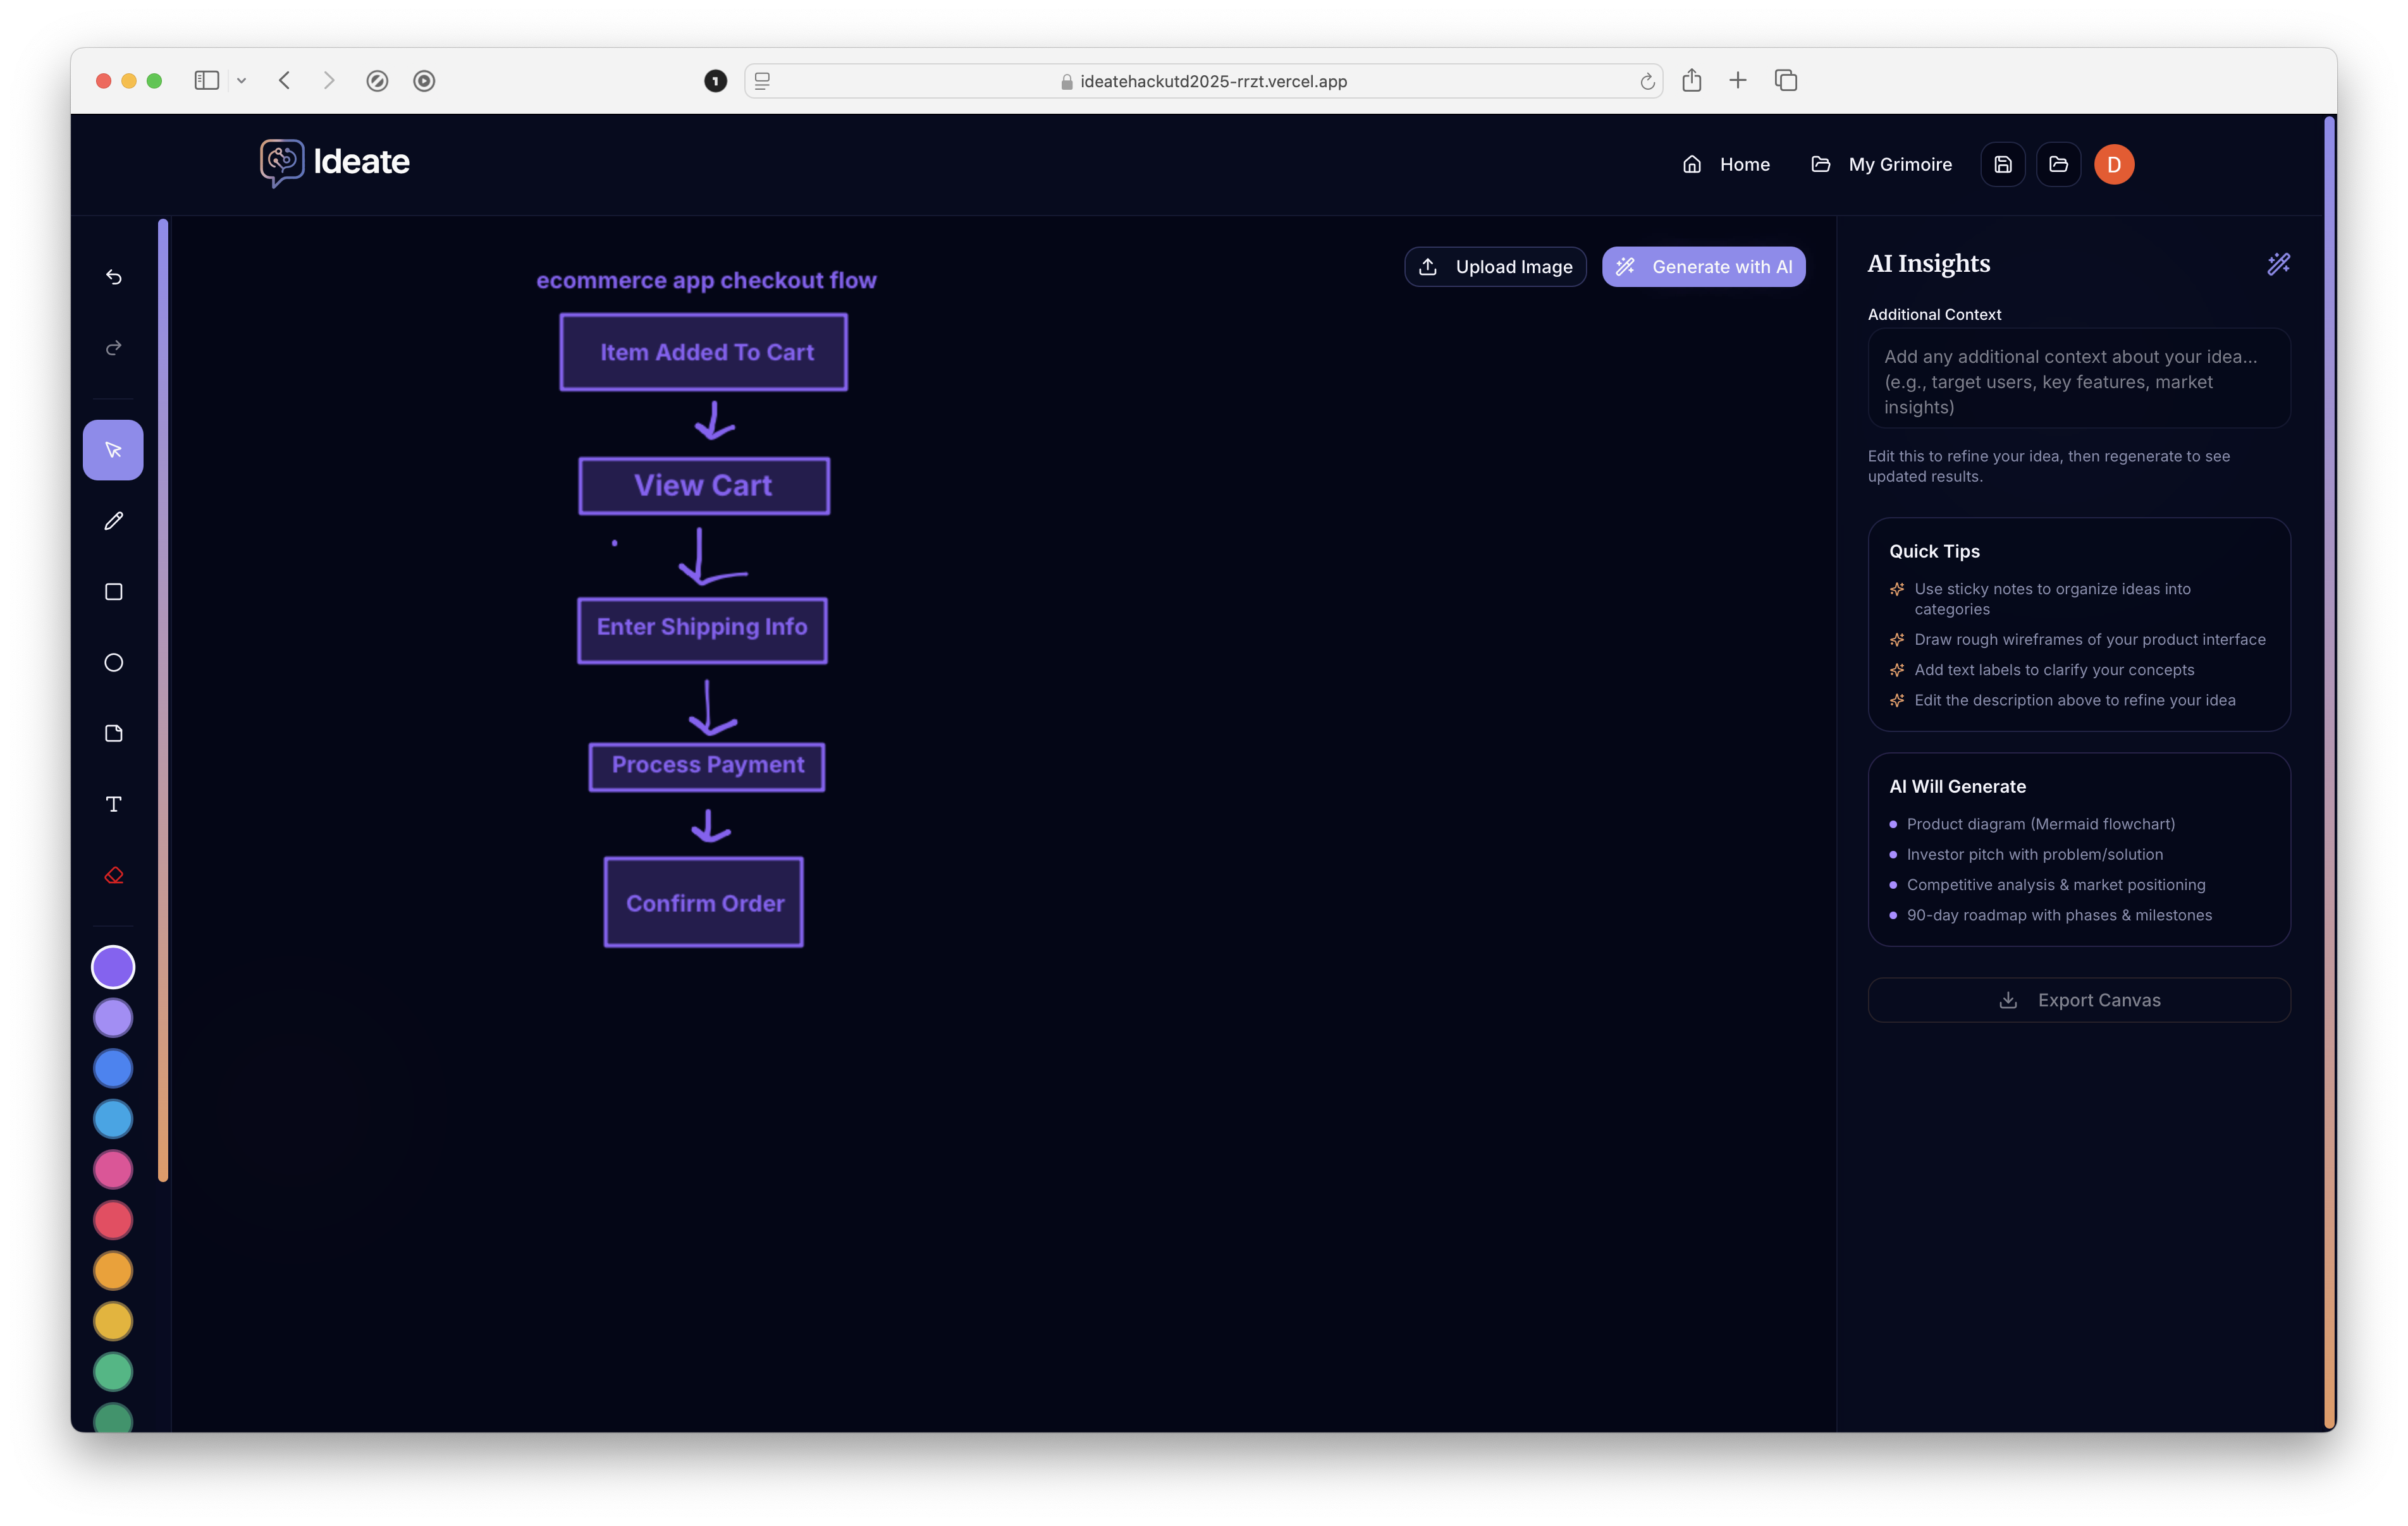This screenshot has height=1526, width=2408.
Task: Pick the pink color swatch
Action: coord(113,1169)
